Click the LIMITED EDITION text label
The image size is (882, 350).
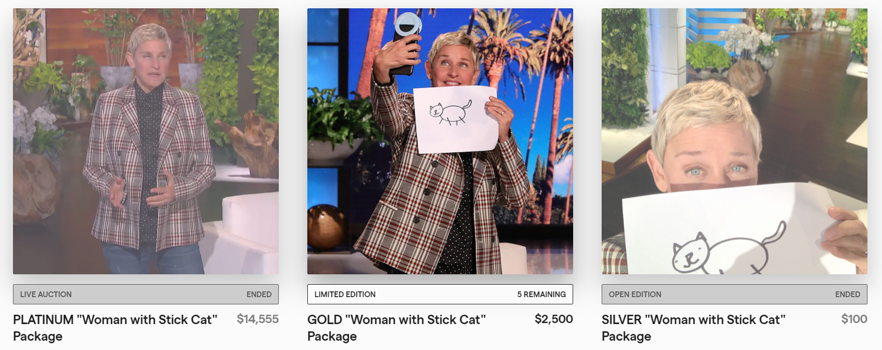(345, 294)
